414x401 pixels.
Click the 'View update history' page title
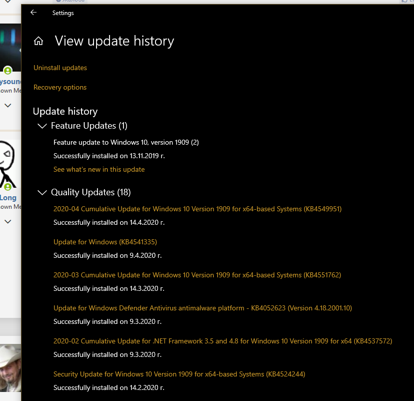point(114,41)
